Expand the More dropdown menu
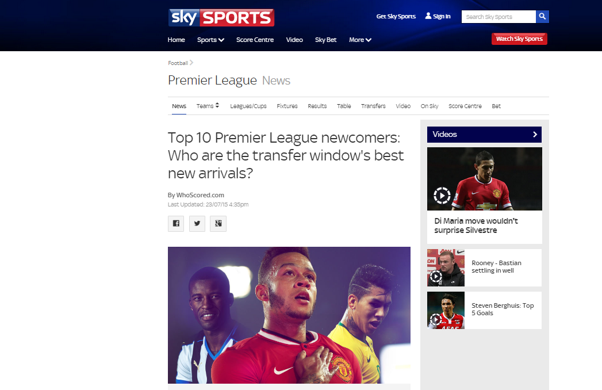Viewport: 602px width, 390px height. click(360, 40)
